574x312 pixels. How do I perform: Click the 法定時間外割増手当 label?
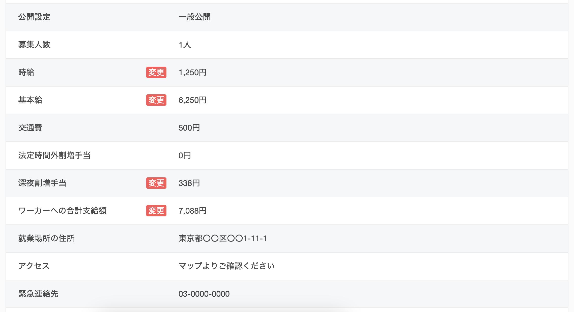tap(54, 155)
